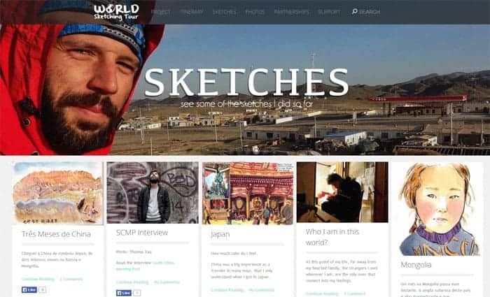Open the Support page from the navbar
Image resolution: width=490 pixels, height=297 pixels.
click(329, 12)
